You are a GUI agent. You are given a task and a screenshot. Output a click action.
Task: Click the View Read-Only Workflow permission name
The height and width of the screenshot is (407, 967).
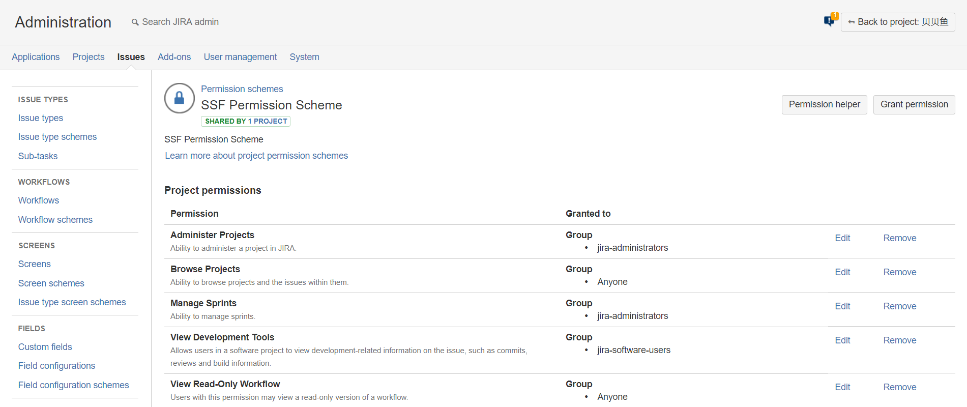point(225,384)
